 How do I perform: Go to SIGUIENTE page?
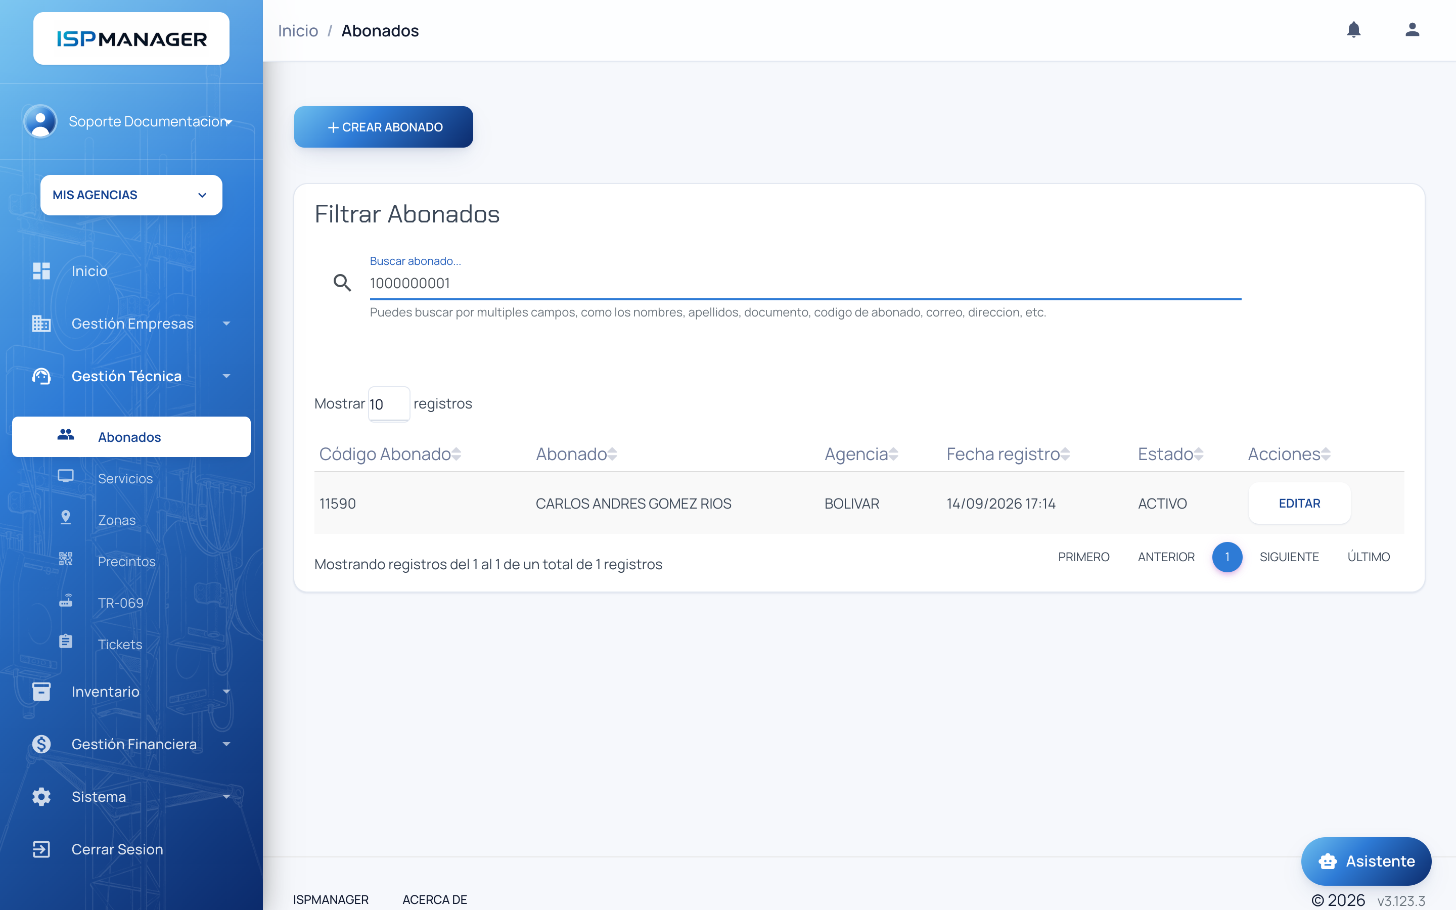coord(1289,557)
